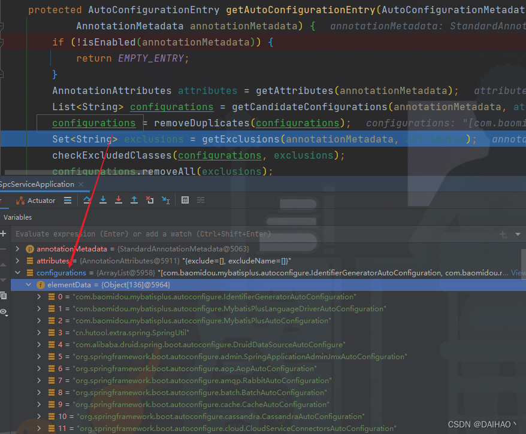
Task: Click the Step Into debugger button
Action: tap(103, 200)
